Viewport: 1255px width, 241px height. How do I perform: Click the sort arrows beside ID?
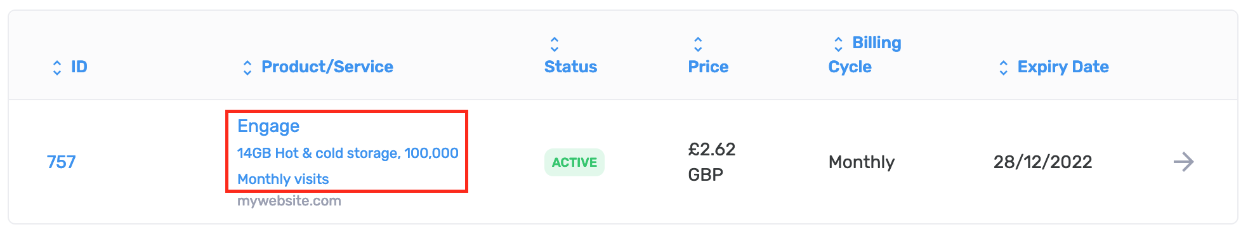(57, 67)
